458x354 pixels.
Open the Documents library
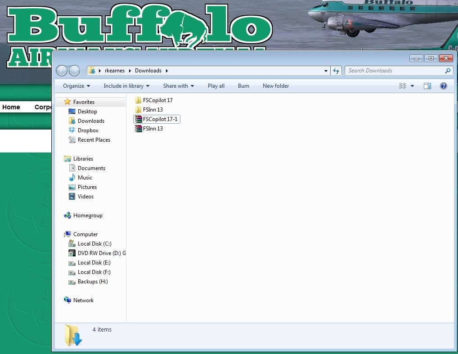point(91,168)
